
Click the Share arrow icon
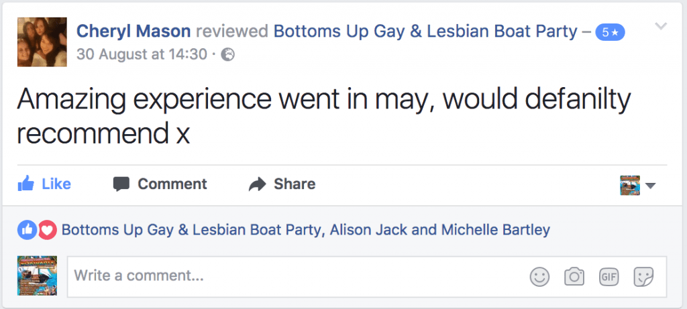pyautogui.click(x=258, y=184)
